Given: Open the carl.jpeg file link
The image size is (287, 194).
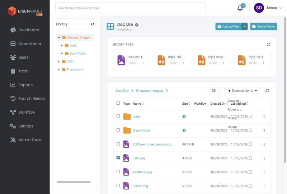Looking at the screenshot, I should point(138,158).
